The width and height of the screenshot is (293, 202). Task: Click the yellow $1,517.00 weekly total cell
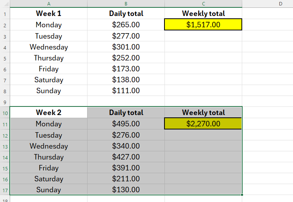[x=203, y=25]
